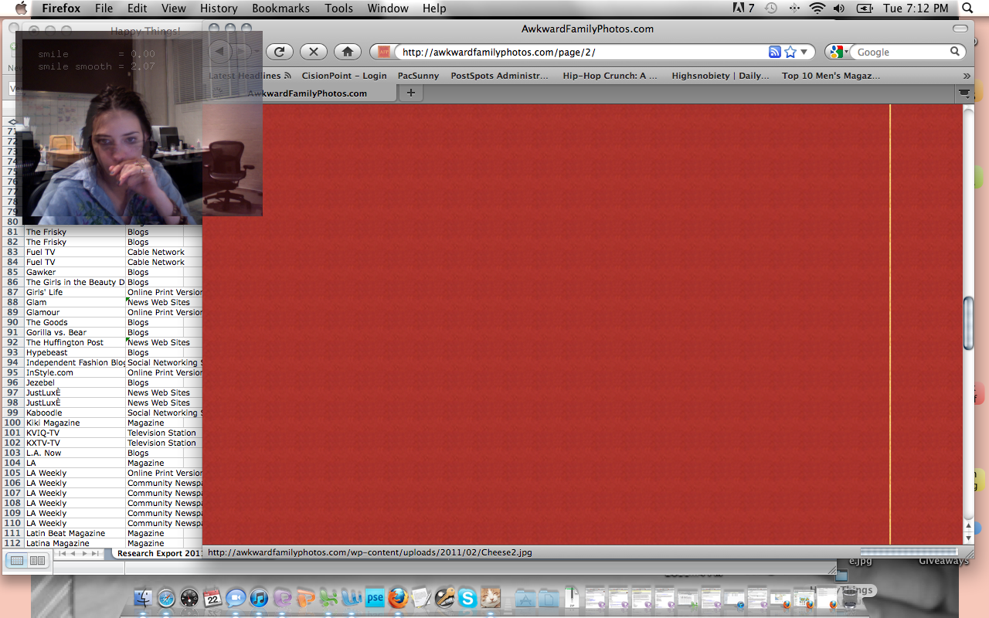Open the search engine dropdown
This screenshot has width=989, height=618.
point(838,52)
